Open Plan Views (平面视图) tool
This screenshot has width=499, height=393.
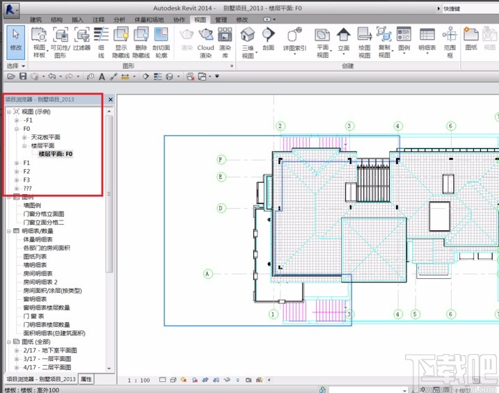point(323,42)
